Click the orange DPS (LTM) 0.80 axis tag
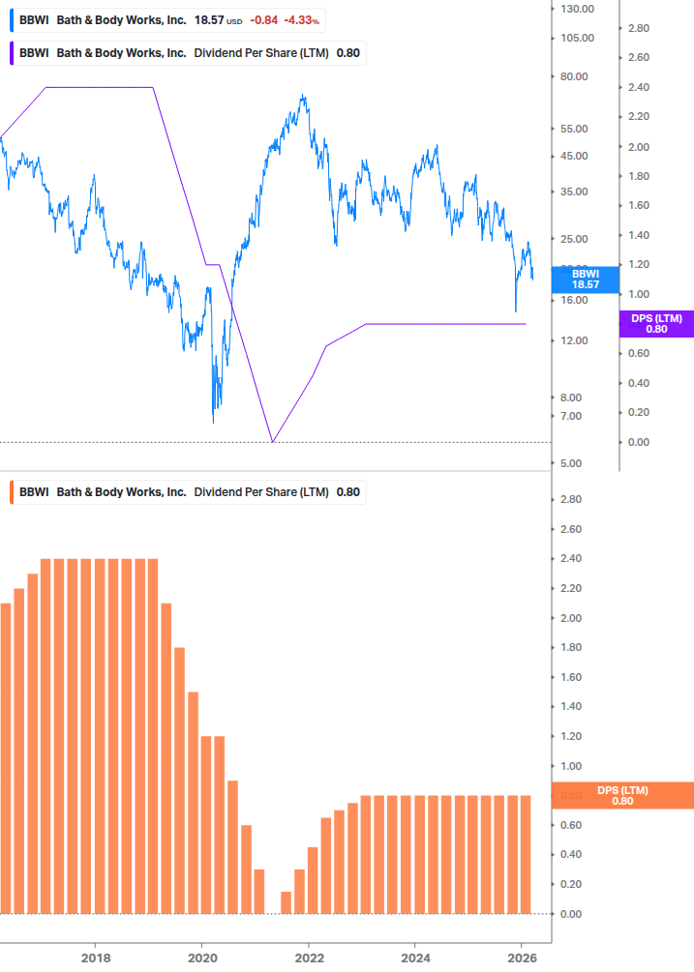 coord(621,795)
